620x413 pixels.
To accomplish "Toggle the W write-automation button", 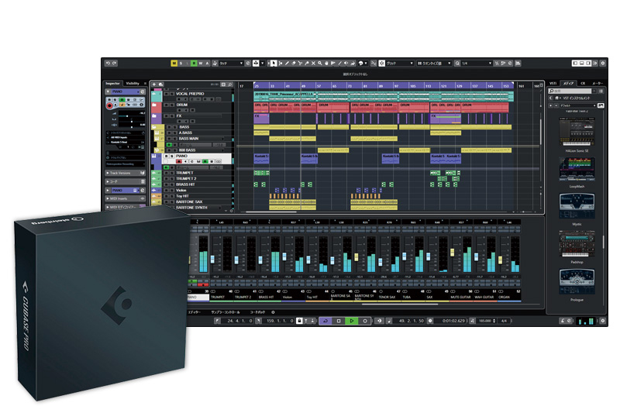I will click(x=201, y=64).
